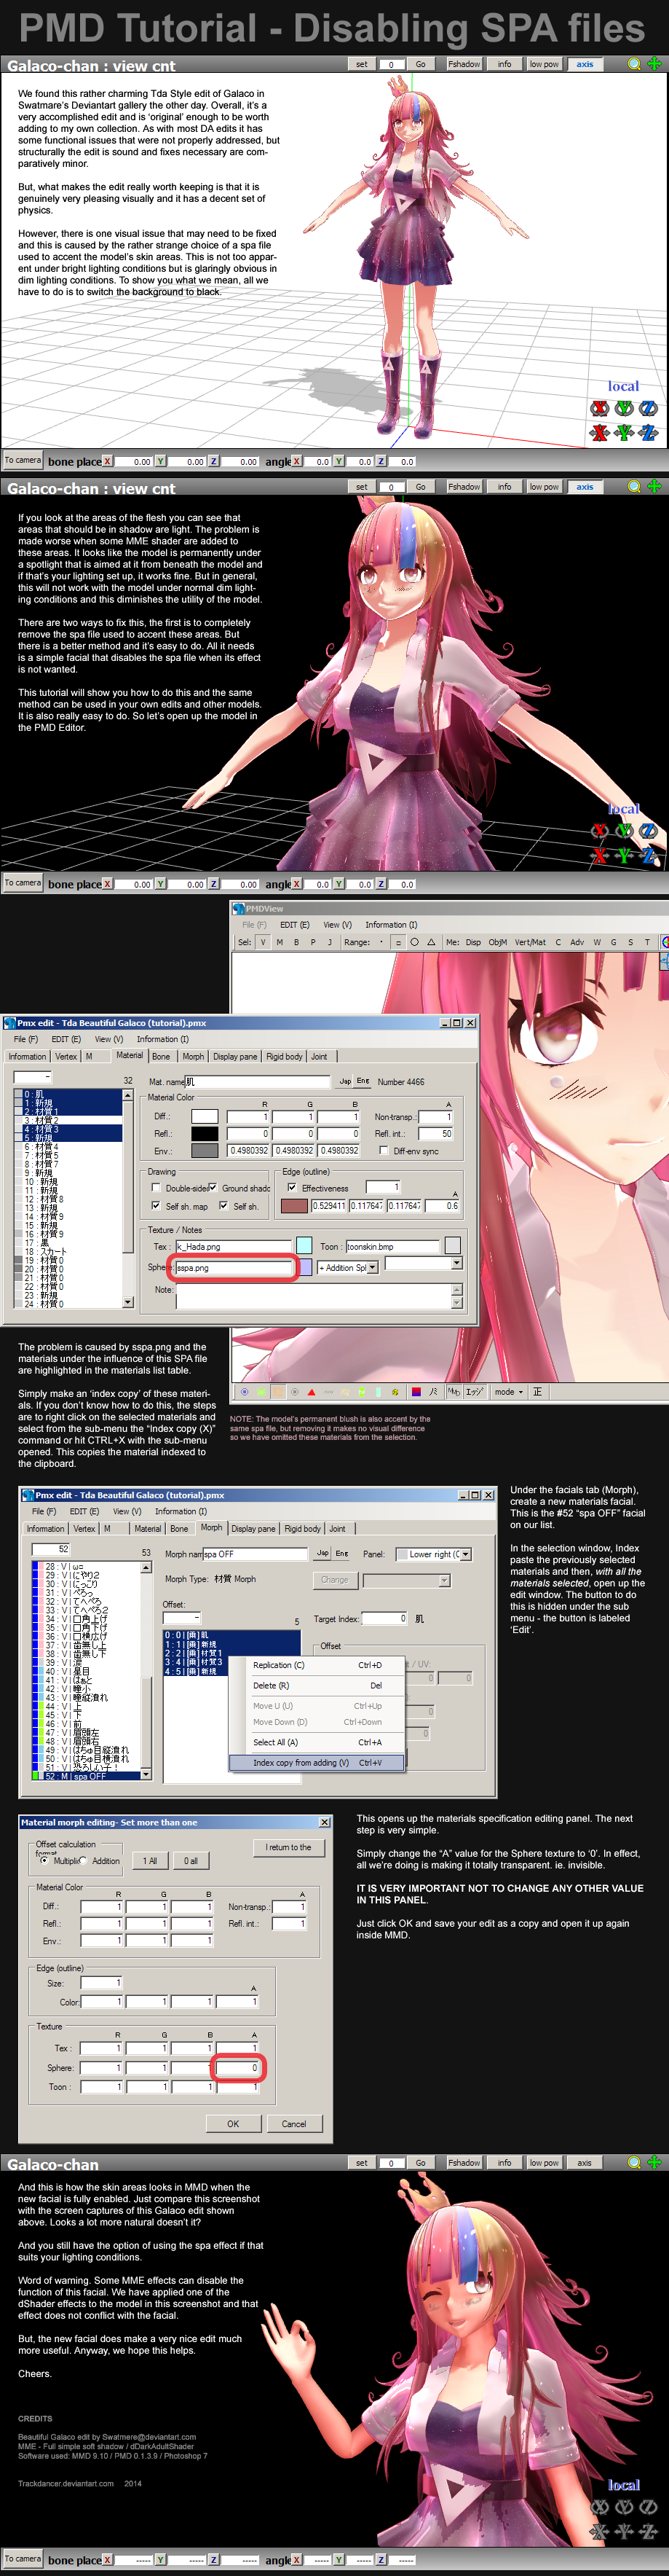Click the blue Z rotate axis icon in the white-background MMD view

click(648, 408)
